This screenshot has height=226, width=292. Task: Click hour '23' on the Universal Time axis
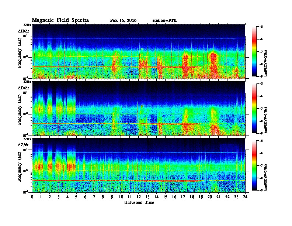pos(236,197)
